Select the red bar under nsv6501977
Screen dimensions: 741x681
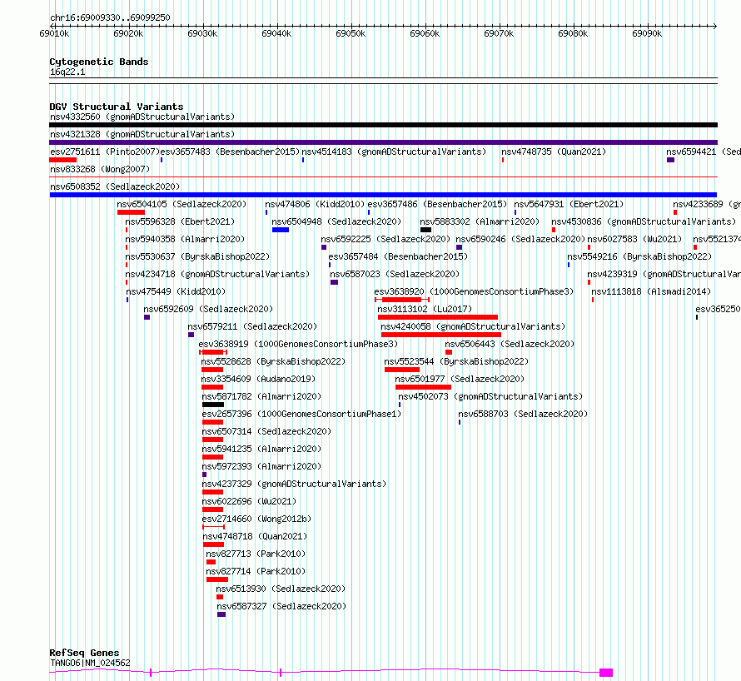pos(423,387)
